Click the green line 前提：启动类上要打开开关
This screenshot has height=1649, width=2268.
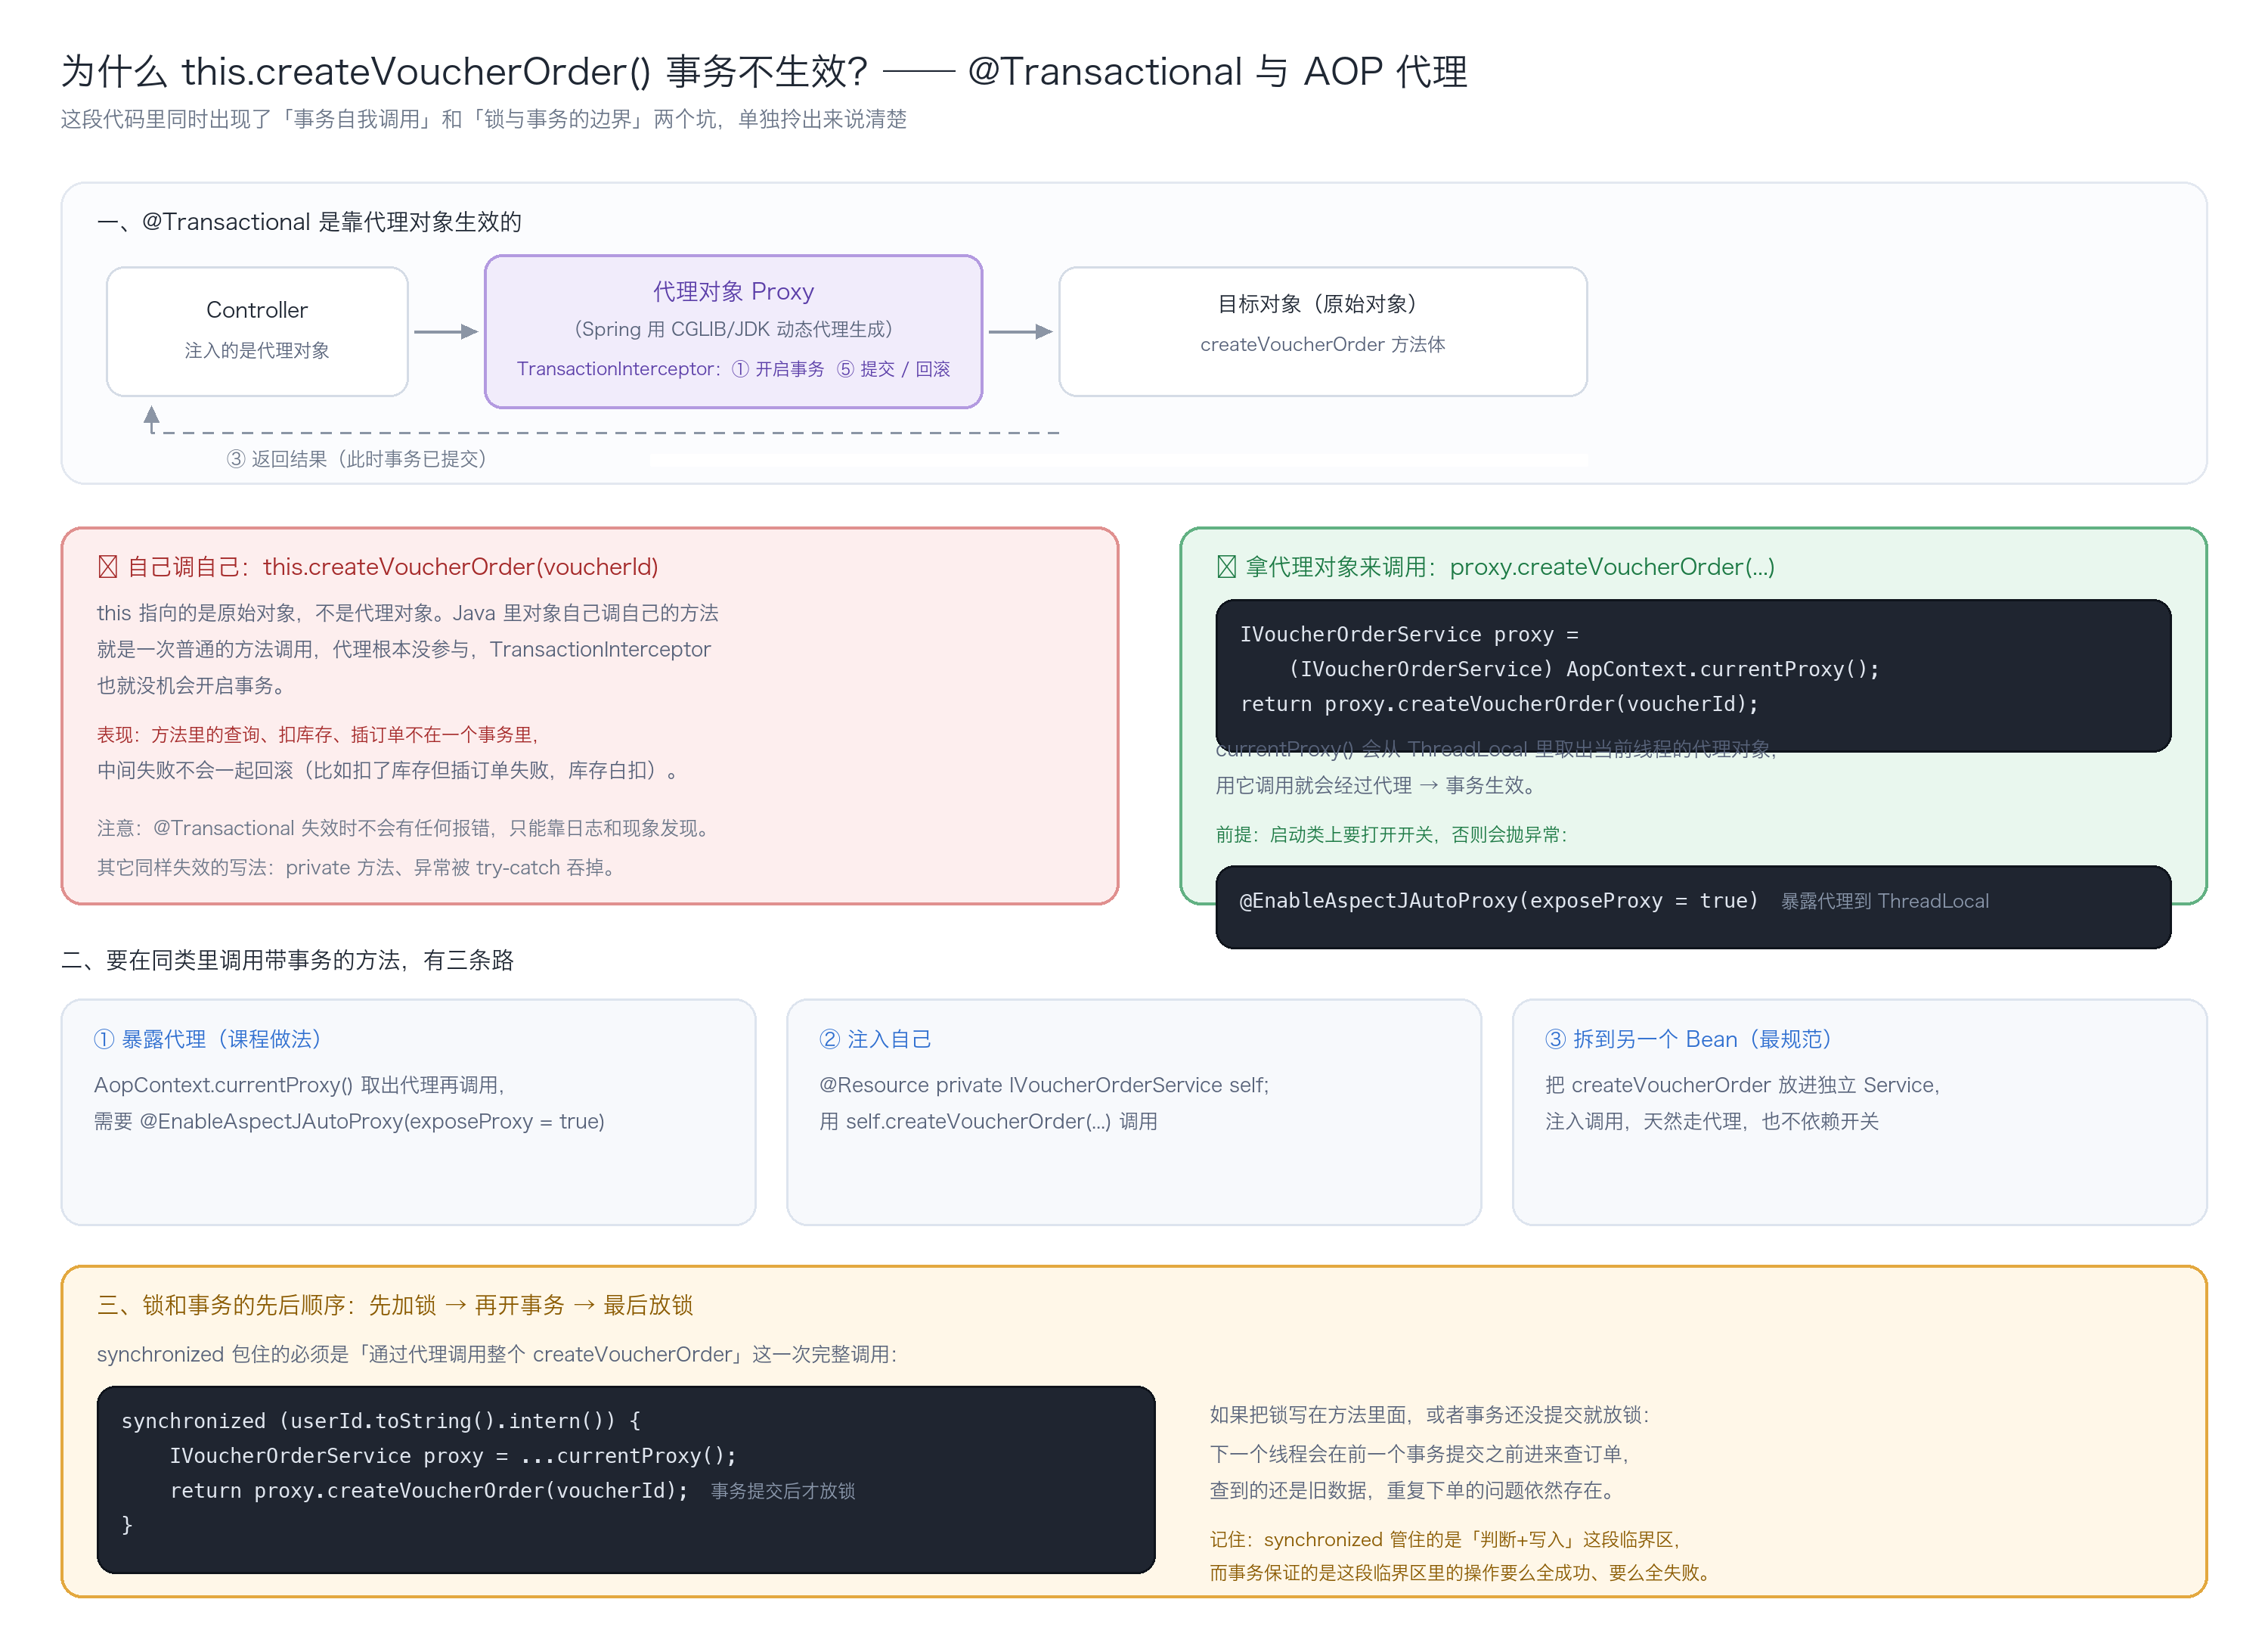[x=1392, y=834]
